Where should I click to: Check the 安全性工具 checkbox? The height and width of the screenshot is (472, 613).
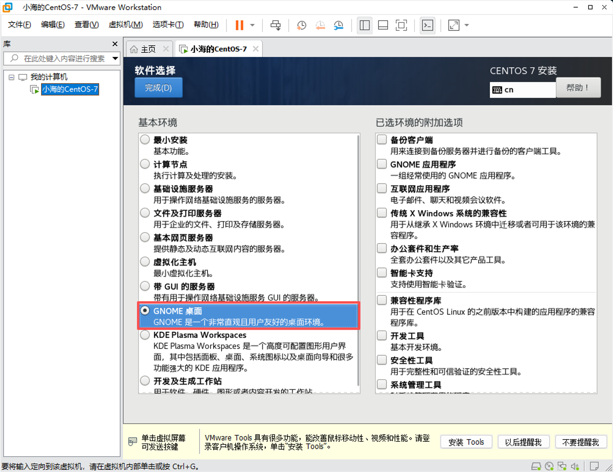tap(382, 360)
